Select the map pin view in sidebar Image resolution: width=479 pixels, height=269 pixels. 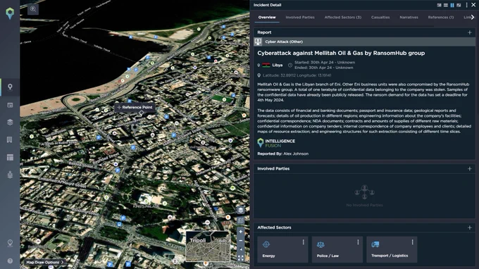point(10,87)
